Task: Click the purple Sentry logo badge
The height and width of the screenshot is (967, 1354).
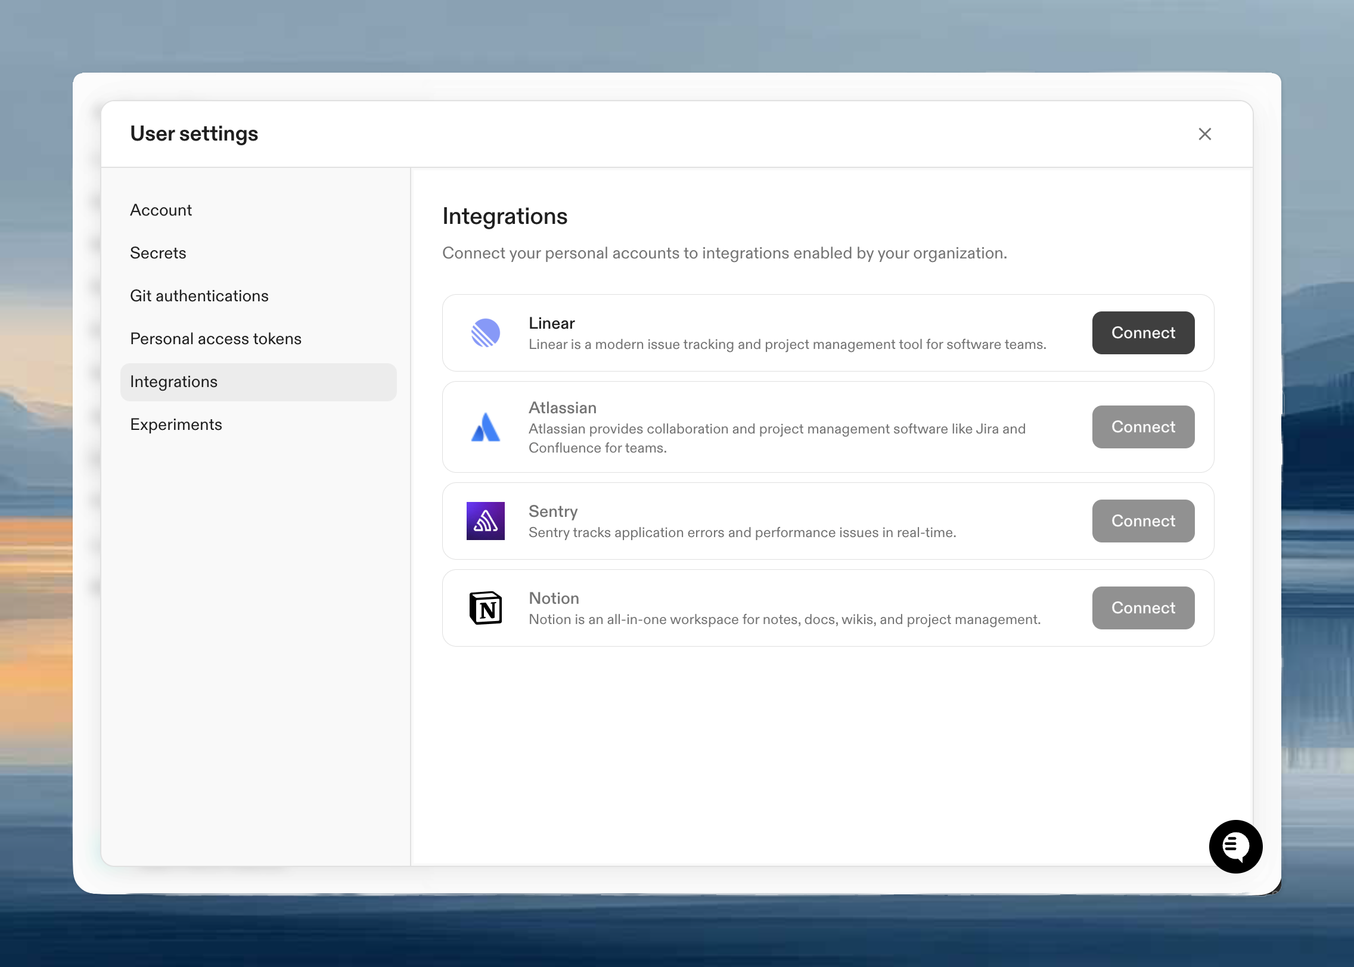Action: (485, 520)
